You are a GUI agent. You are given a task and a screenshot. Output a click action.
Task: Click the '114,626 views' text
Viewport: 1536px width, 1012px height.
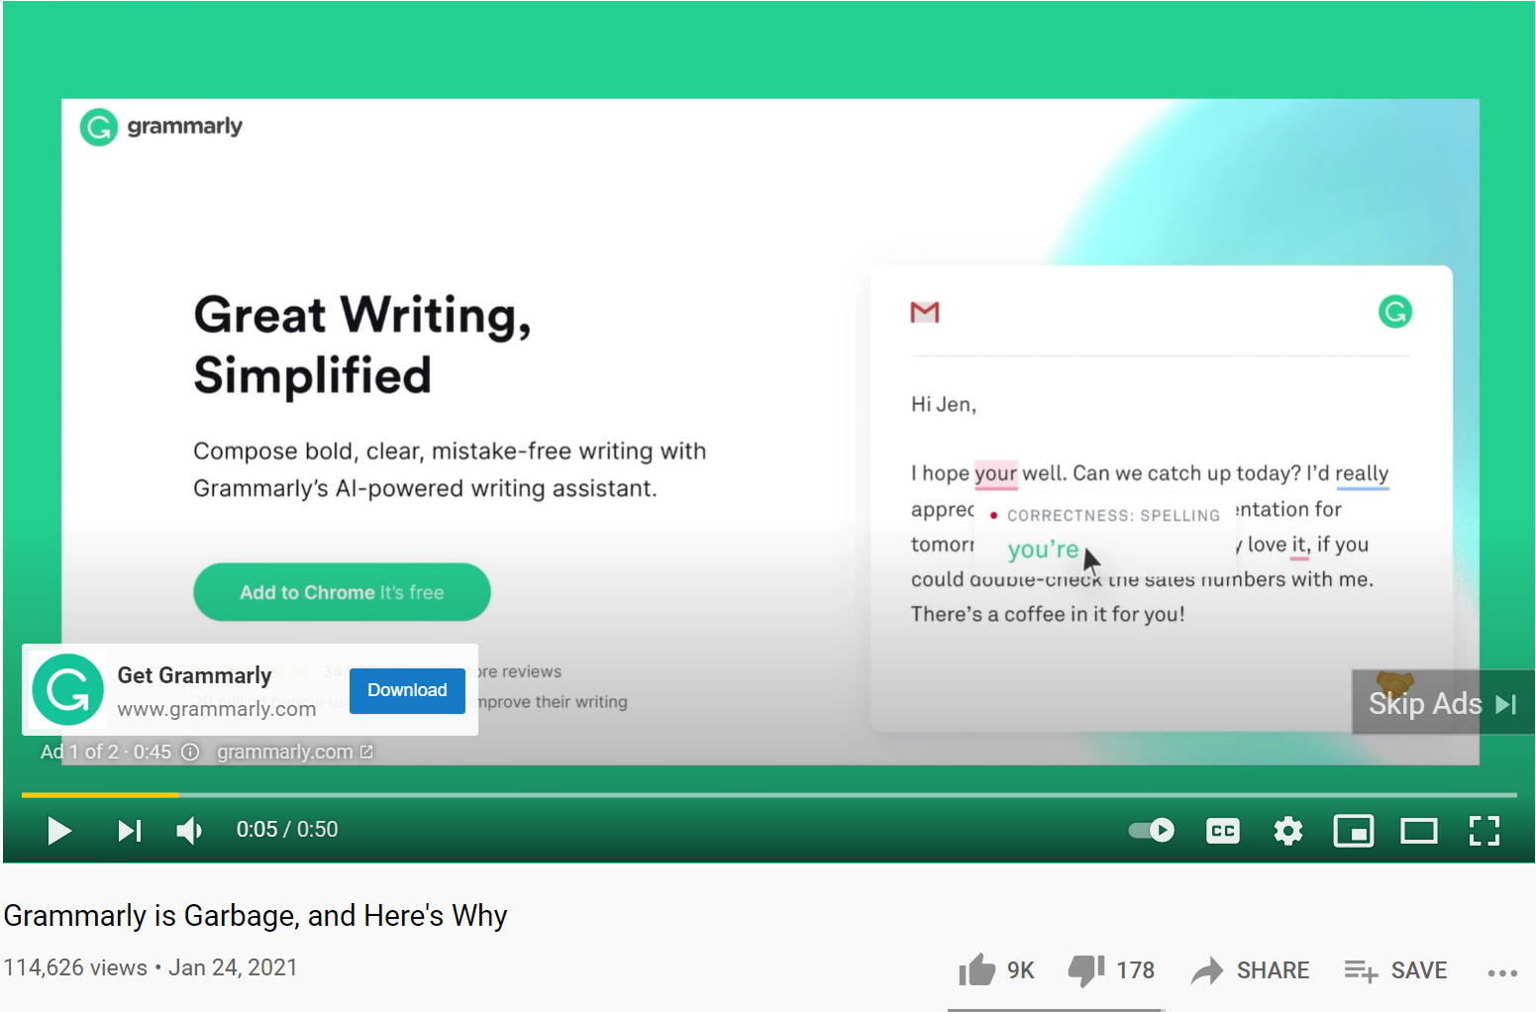pos(75,967)
